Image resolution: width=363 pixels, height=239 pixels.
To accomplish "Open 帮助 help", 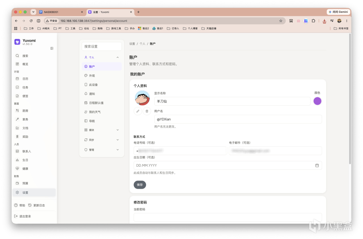I will (20, 205).
